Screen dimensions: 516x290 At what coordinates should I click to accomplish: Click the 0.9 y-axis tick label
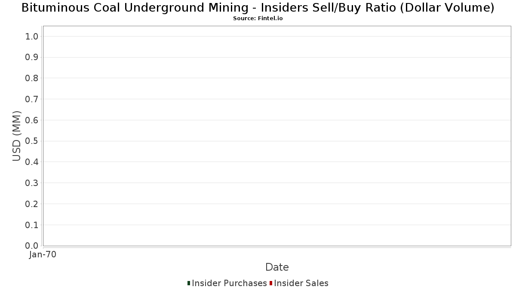[x=32, y=58]
